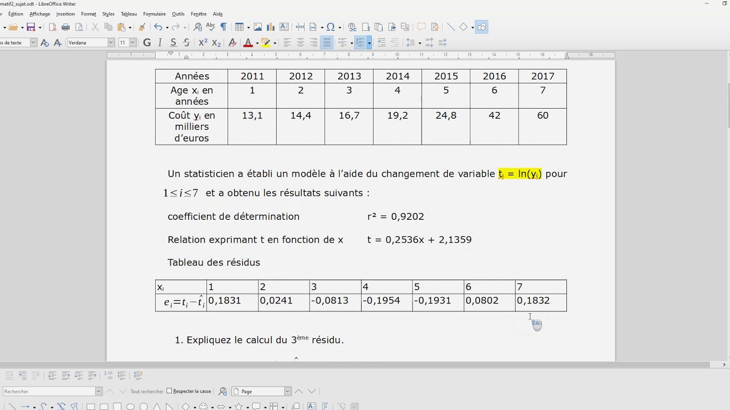The width and height of the screenshot is (730, 410).
Task: Cut the selection with scissors icon
Action: pos(95,27)
